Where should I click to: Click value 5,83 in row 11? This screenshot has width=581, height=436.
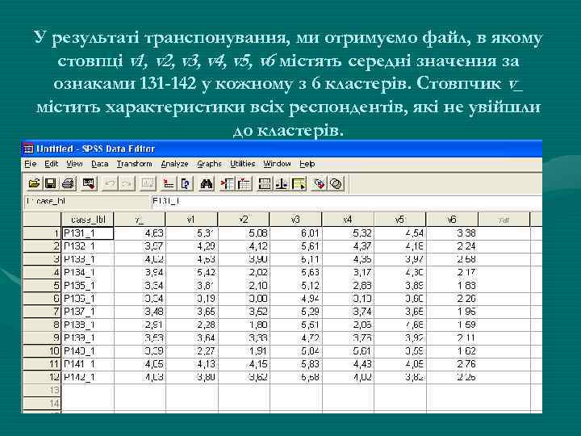pos(296,363)
